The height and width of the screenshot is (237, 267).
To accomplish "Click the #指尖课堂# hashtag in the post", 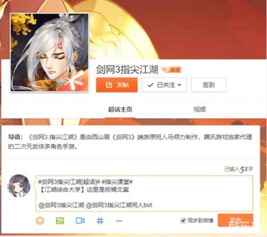I will [x=117, y=182].
